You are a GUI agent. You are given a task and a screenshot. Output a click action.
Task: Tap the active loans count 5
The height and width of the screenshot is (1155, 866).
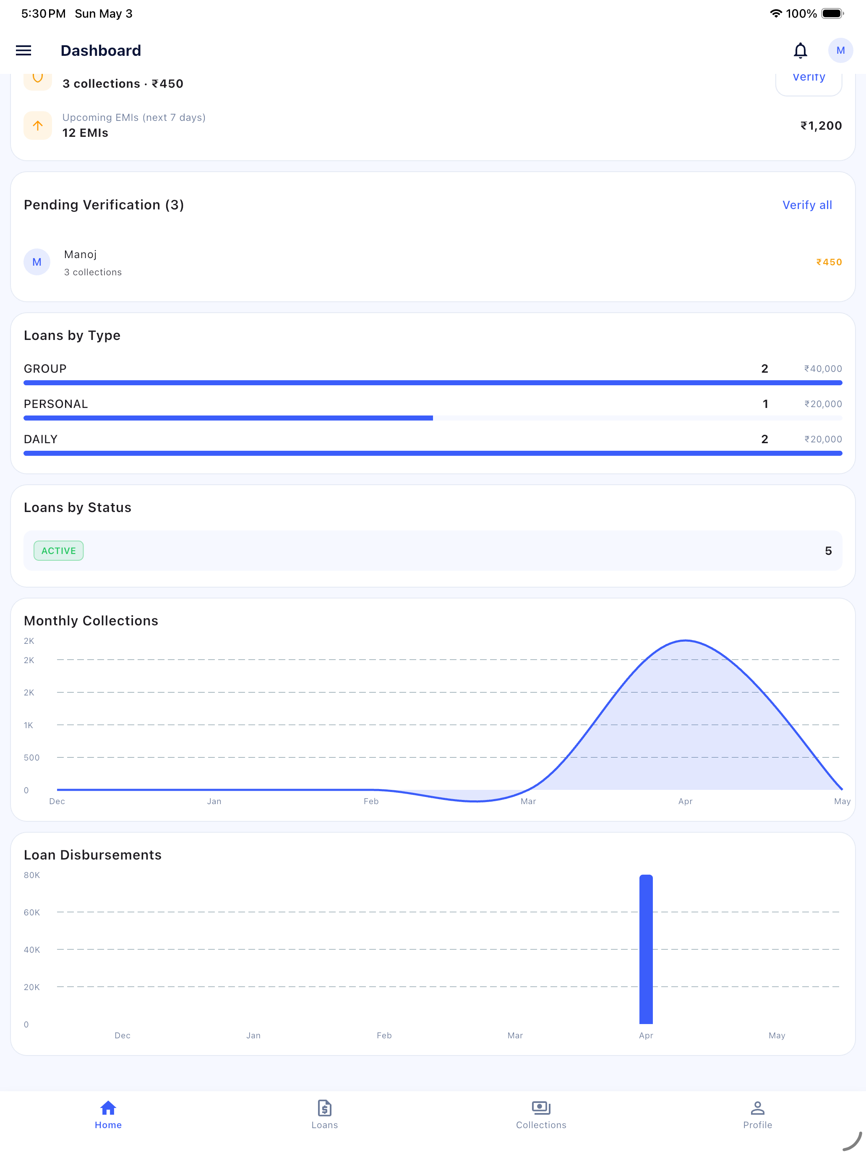point(828,551)
